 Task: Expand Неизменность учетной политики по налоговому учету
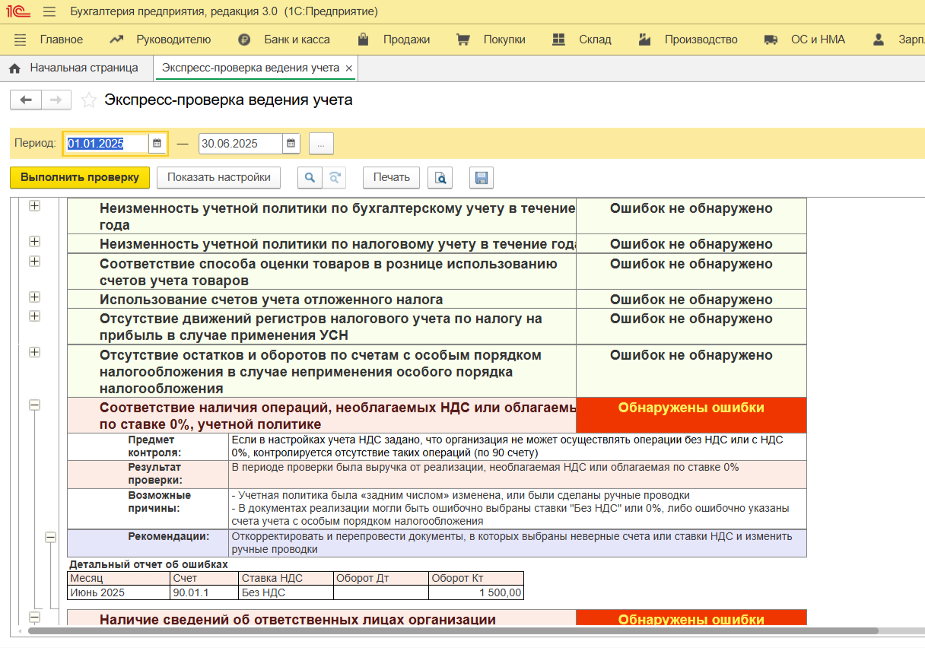pyautogui.click(x=34, y=242)
